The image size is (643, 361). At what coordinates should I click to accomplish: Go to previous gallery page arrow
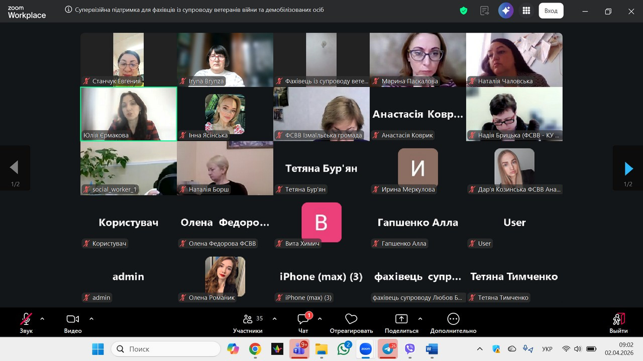[x=15, y=168]
